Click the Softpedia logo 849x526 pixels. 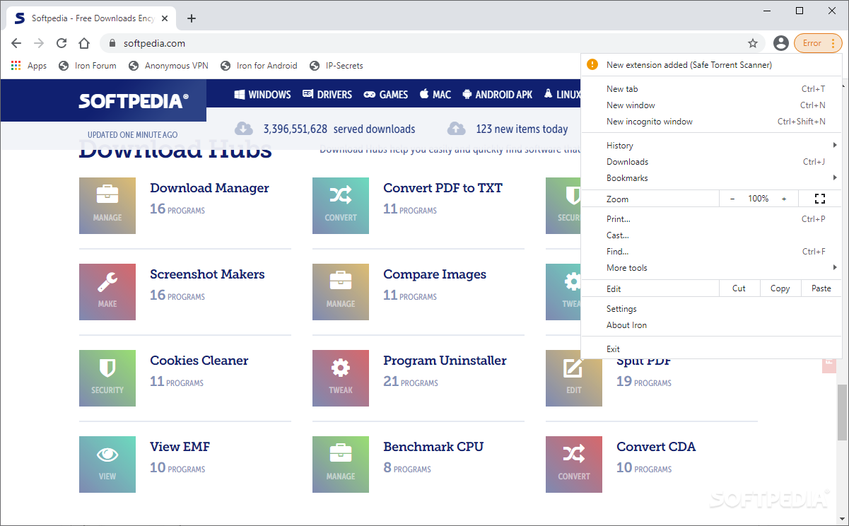133,100
